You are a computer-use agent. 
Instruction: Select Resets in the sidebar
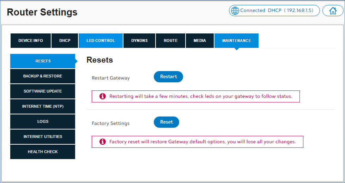tap(43, 61)
